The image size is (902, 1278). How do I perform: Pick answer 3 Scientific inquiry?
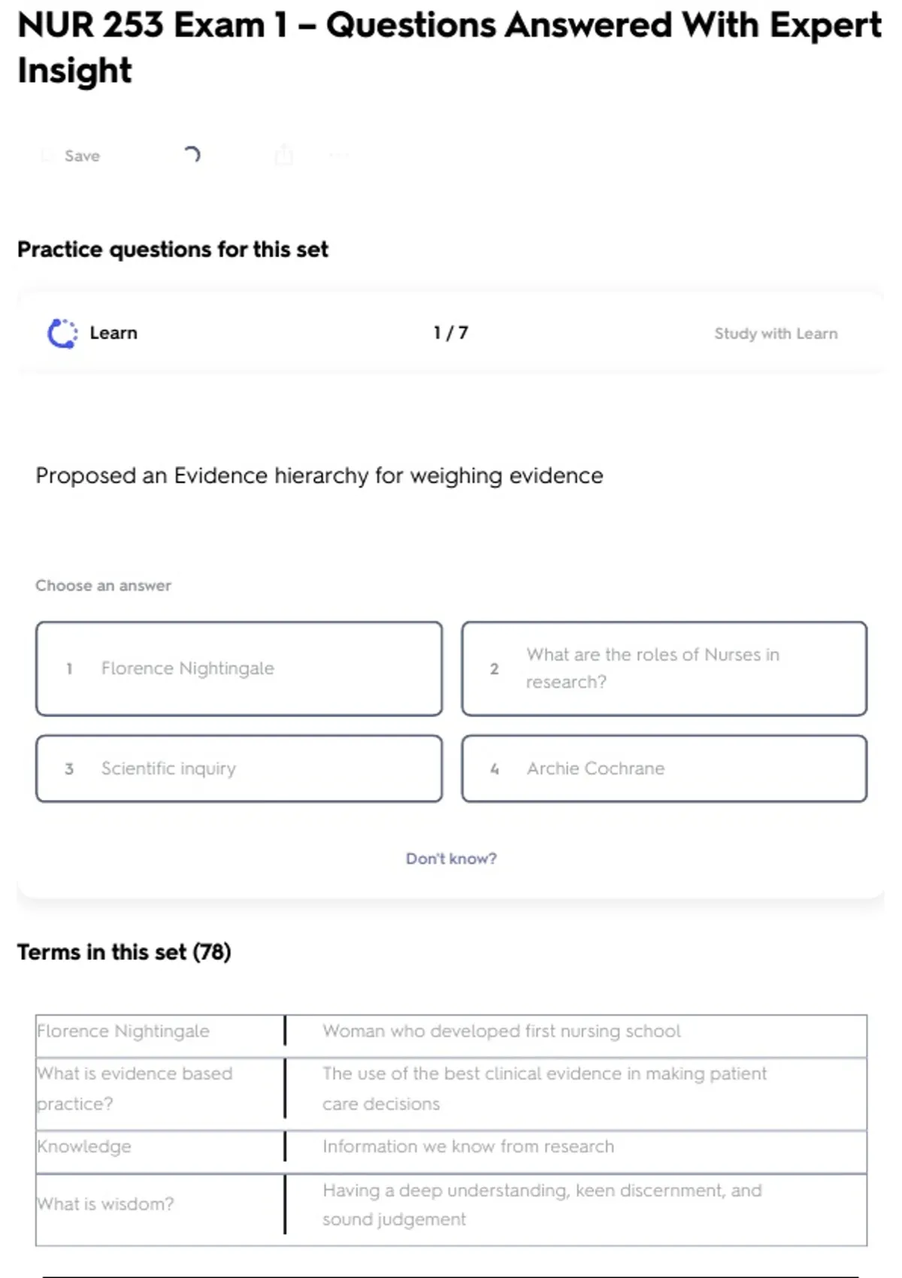(238, 768)
